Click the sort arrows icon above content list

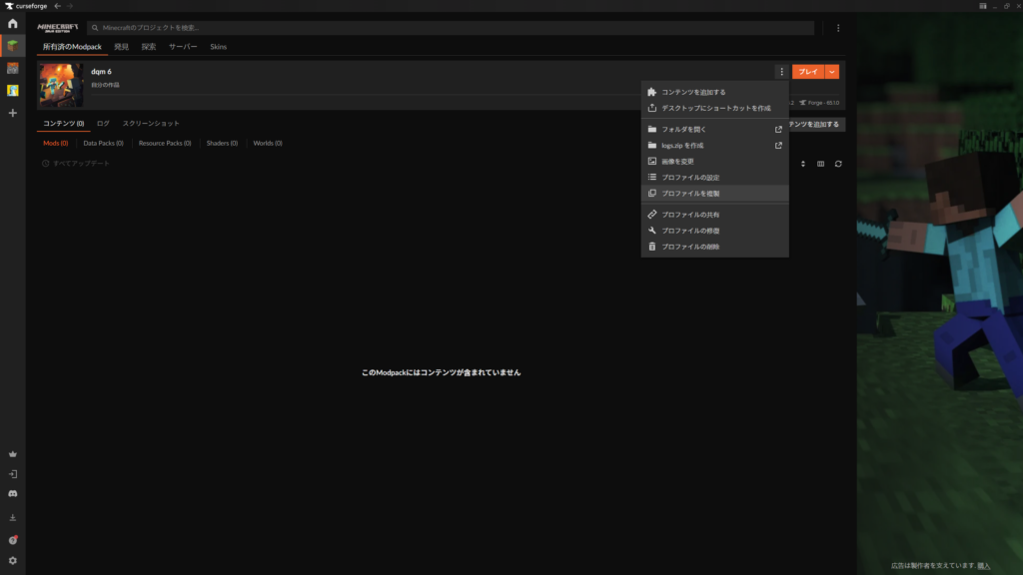tap(803, 164)
